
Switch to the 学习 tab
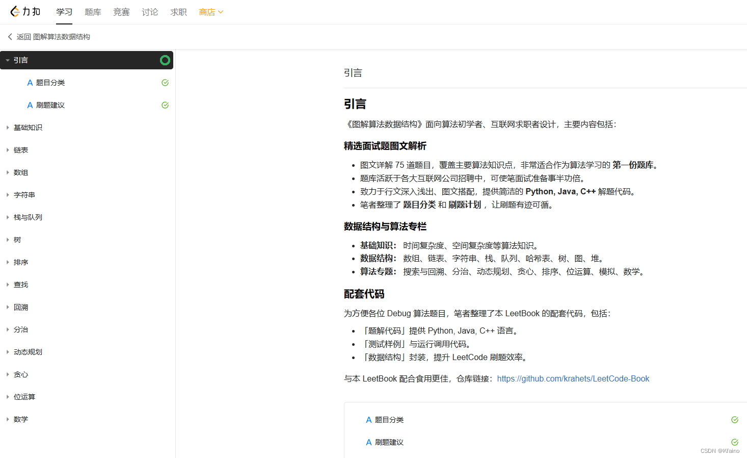[x=64, y=12]
